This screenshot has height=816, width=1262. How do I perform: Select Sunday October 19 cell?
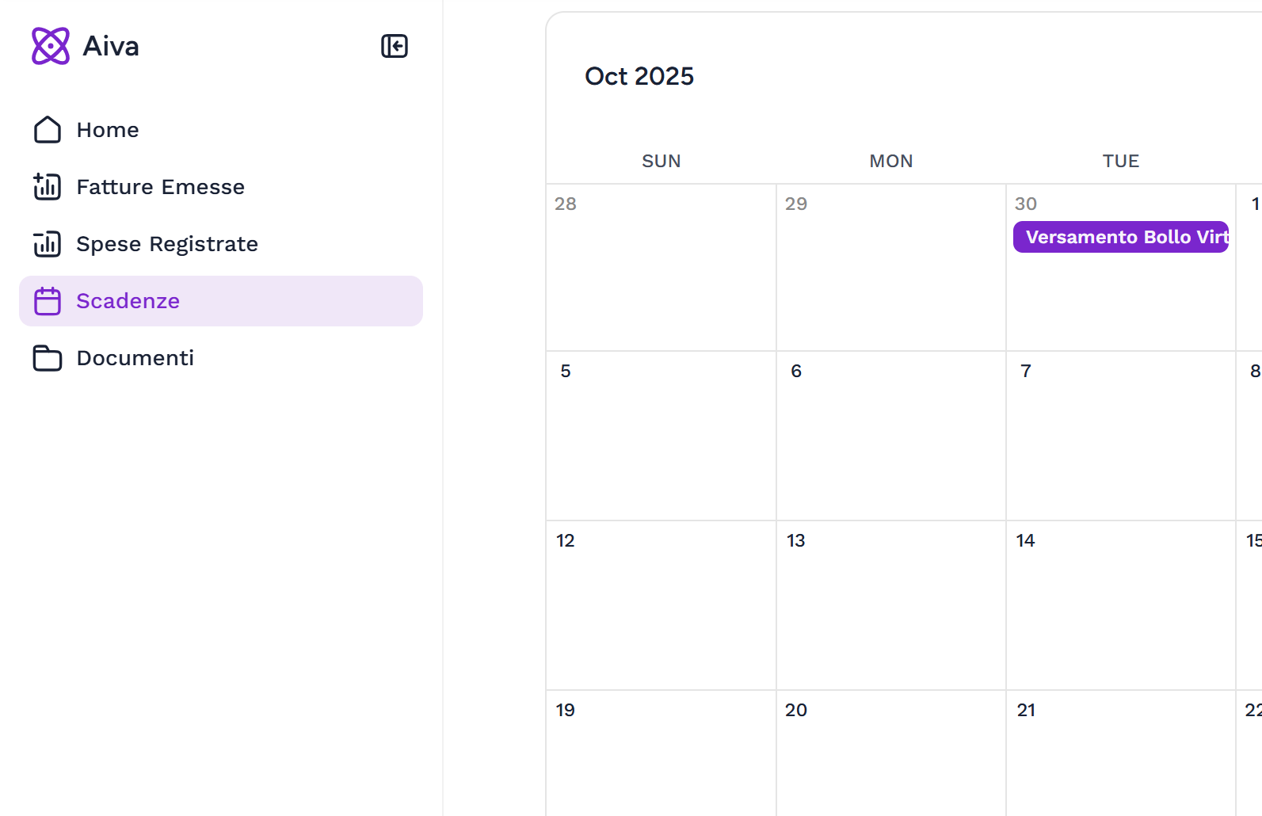[661, 753]
